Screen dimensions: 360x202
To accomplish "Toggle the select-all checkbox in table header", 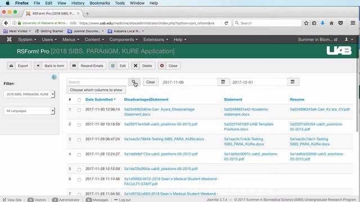I will [79, 100].
